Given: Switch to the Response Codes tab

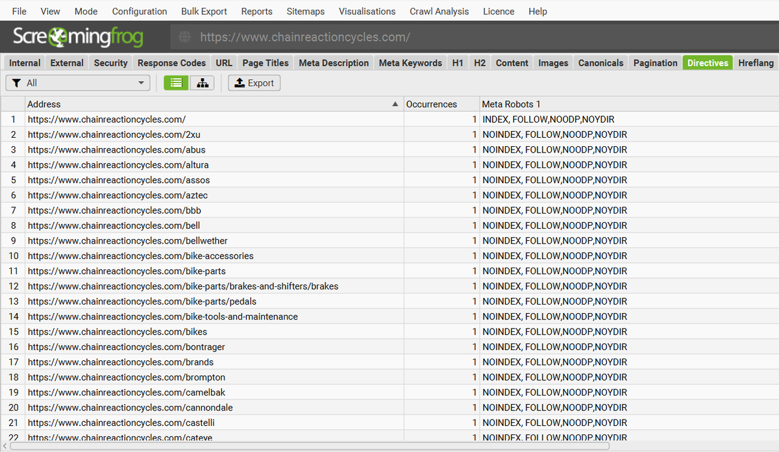Looking at the screenshot, I should pyautogui.click(x=172, y=63).
